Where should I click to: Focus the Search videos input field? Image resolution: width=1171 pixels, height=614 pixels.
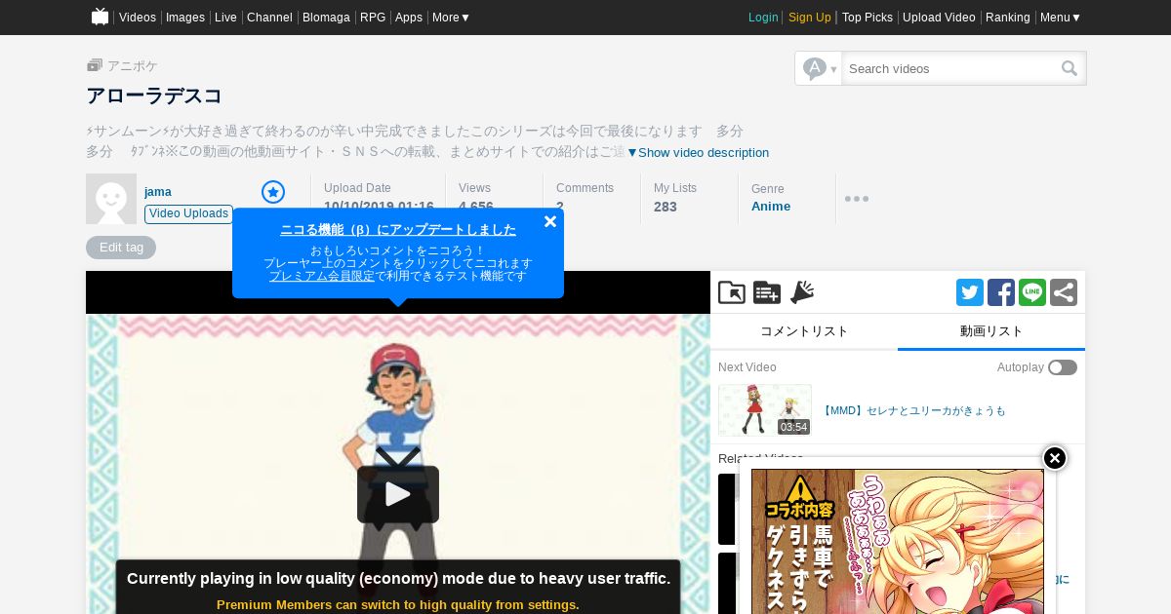950,68
